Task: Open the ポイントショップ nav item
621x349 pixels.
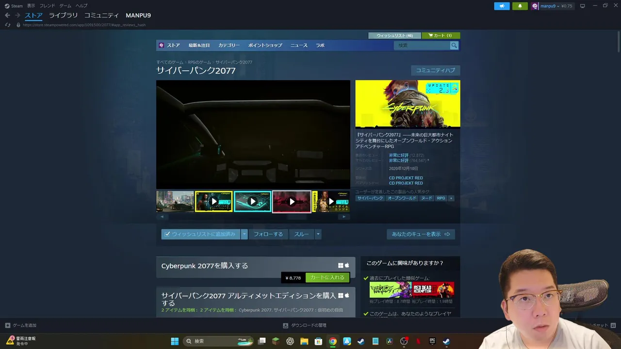Action: (265, 45)
